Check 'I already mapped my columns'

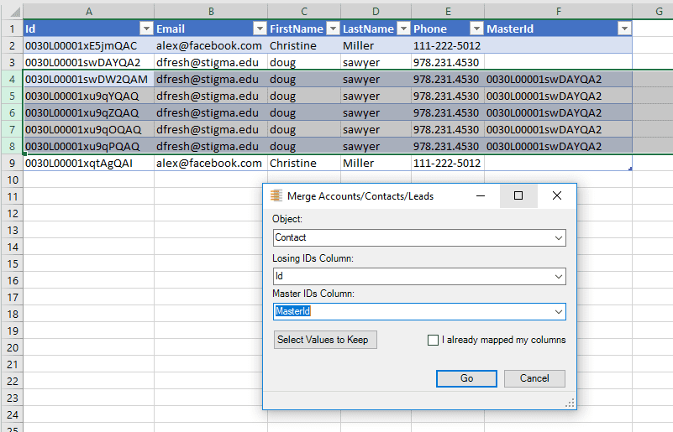[433, 340]
